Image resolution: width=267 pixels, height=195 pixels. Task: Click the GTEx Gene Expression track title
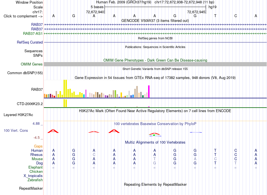click(155, 78)
